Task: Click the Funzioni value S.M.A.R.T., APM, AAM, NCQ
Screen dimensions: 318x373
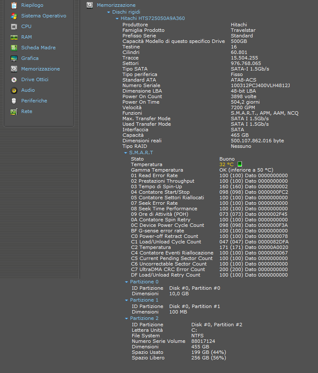Action: [264, 113]
